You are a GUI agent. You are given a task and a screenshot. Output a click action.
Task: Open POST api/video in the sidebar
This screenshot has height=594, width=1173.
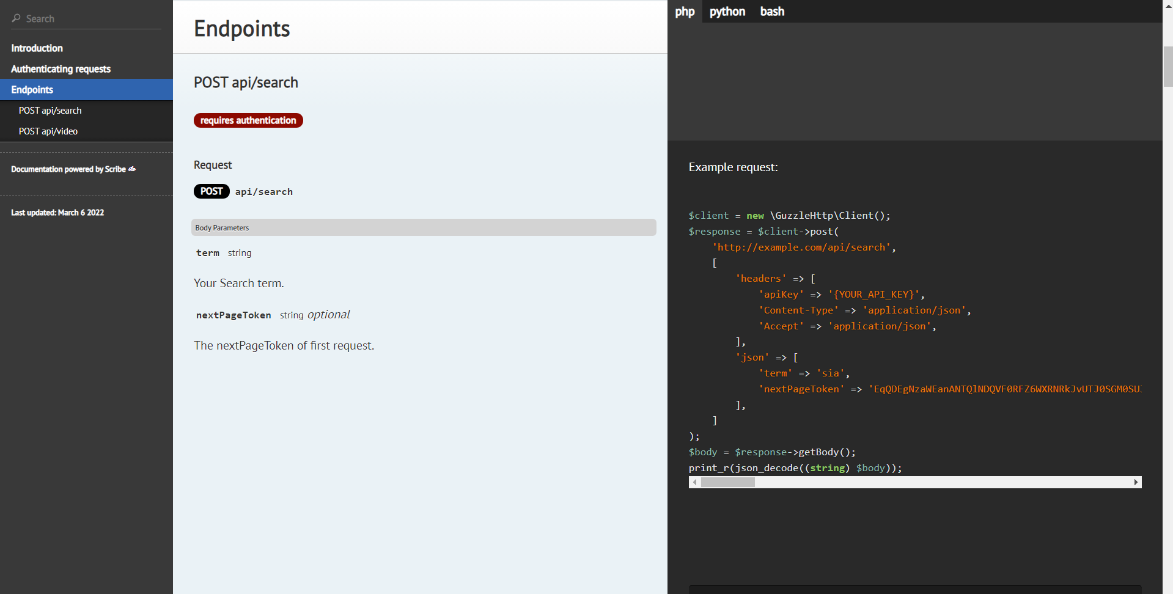(x=48, y=131)
